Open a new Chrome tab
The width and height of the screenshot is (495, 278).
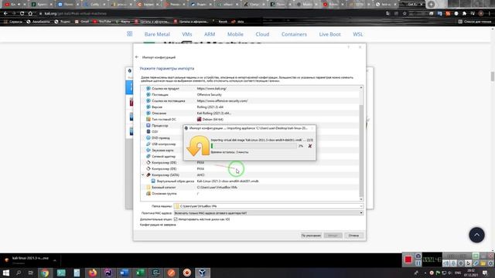coord(432,4)
